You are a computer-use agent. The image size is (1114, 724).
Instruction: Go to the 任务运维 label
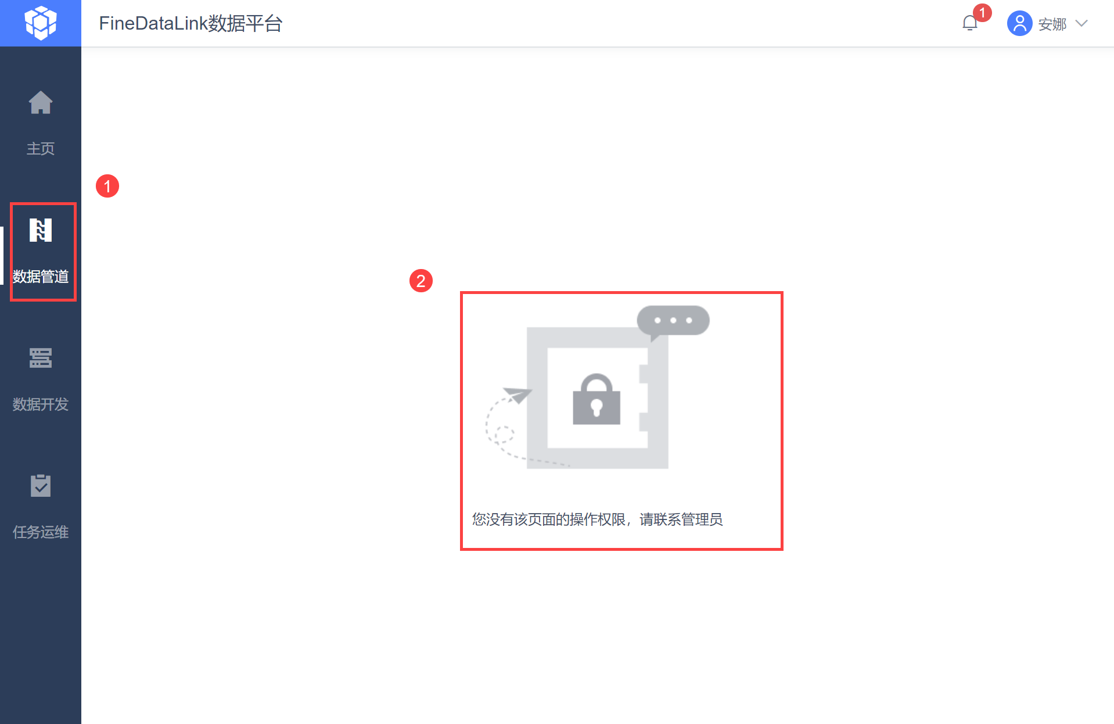[x=41, y=532]
